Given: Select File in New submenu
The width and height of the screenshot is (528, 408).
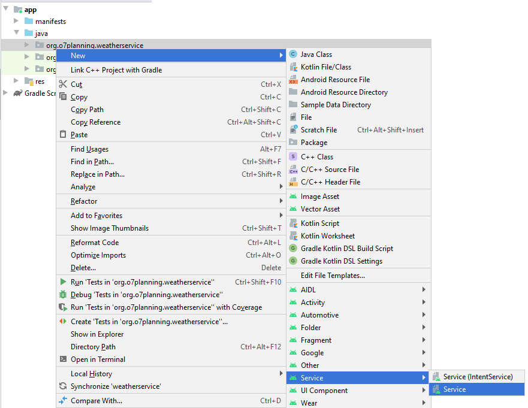Looking at the screenshot, I should point(358,117).
